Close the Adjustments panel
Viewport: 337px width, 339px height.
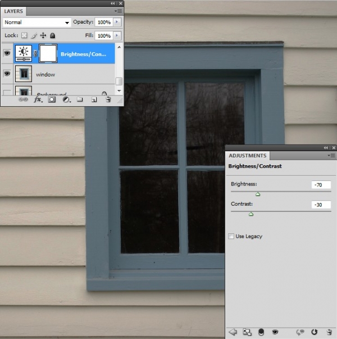334,148
